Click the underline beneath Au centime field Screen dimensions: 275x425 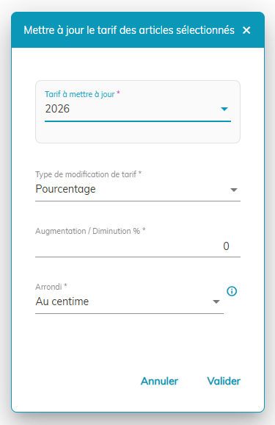tap(129, 313)
